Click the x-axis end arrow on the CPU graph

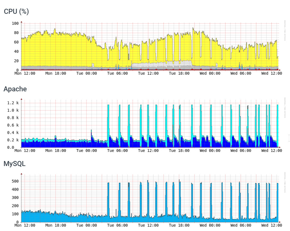[x=279, y=70]
